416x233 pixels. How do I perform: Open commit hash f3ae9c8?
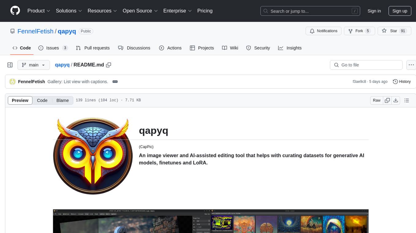tap(359, 81)
